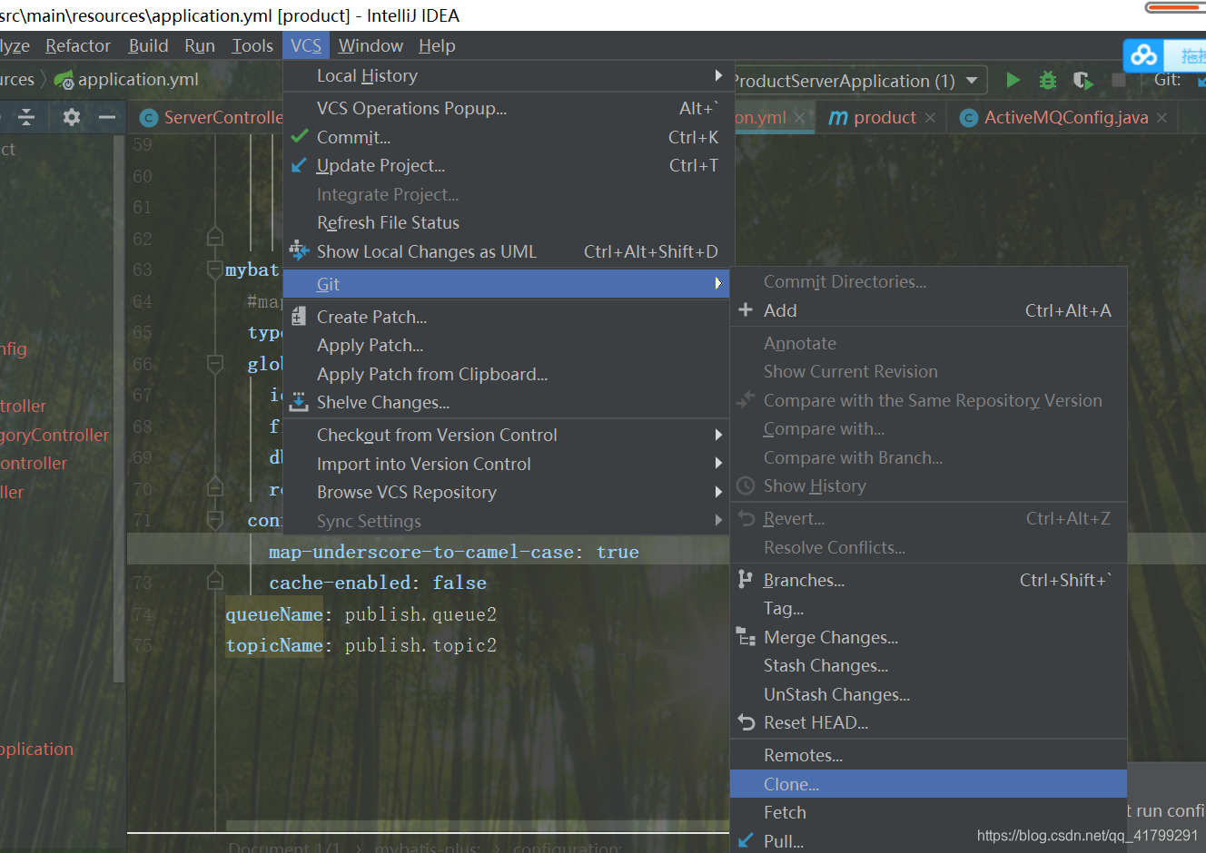
Task: Expand the Local History submenu arrow
Action: click(x=718, y=75)
